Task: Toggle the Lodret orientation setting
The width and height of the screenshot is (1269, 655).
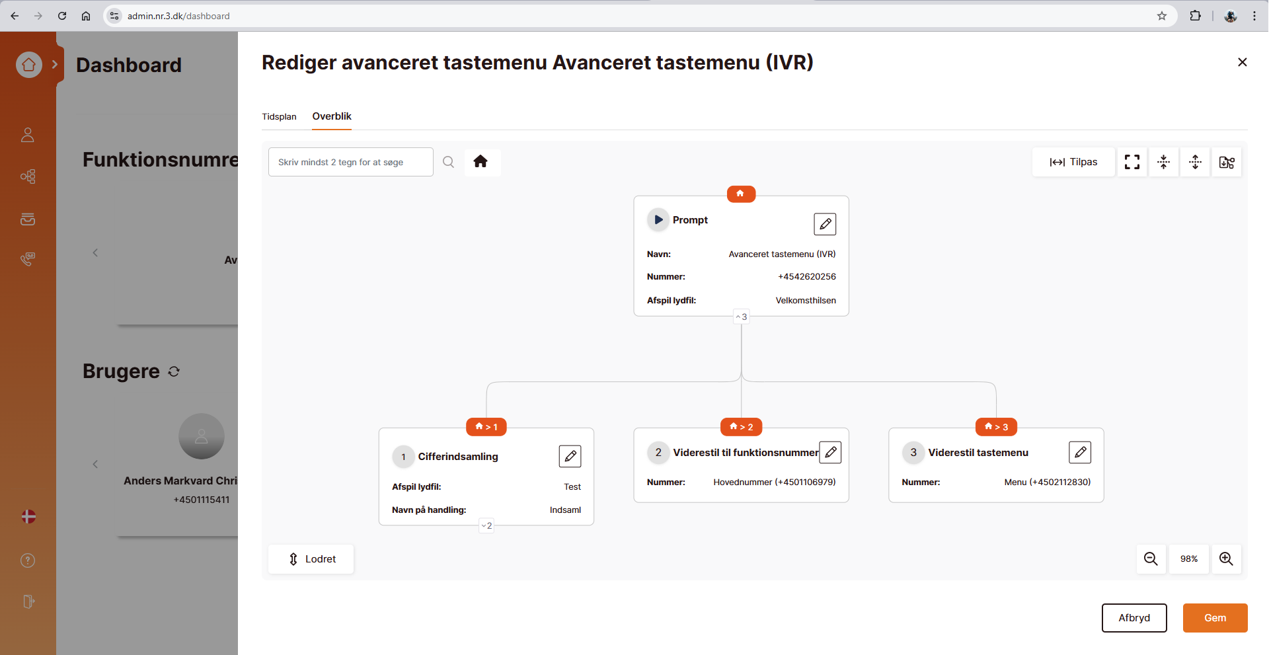Action: 311,559
